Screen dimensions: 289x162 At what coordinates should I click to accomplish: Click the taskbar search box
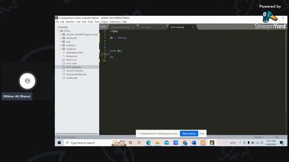point(88,143)
